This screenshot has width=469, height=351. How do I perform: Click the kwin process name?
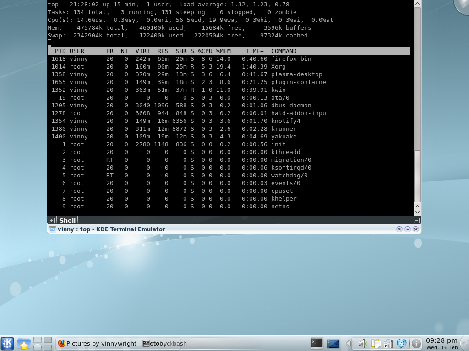(x=278, y=90)
